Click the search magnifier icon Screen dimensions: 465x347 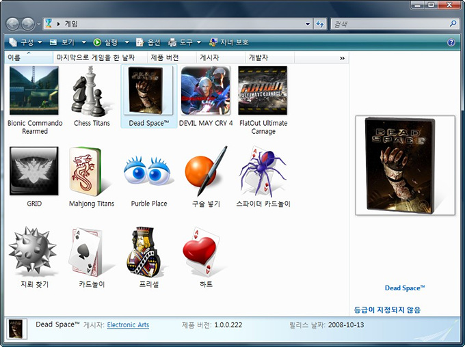[453, 23]
